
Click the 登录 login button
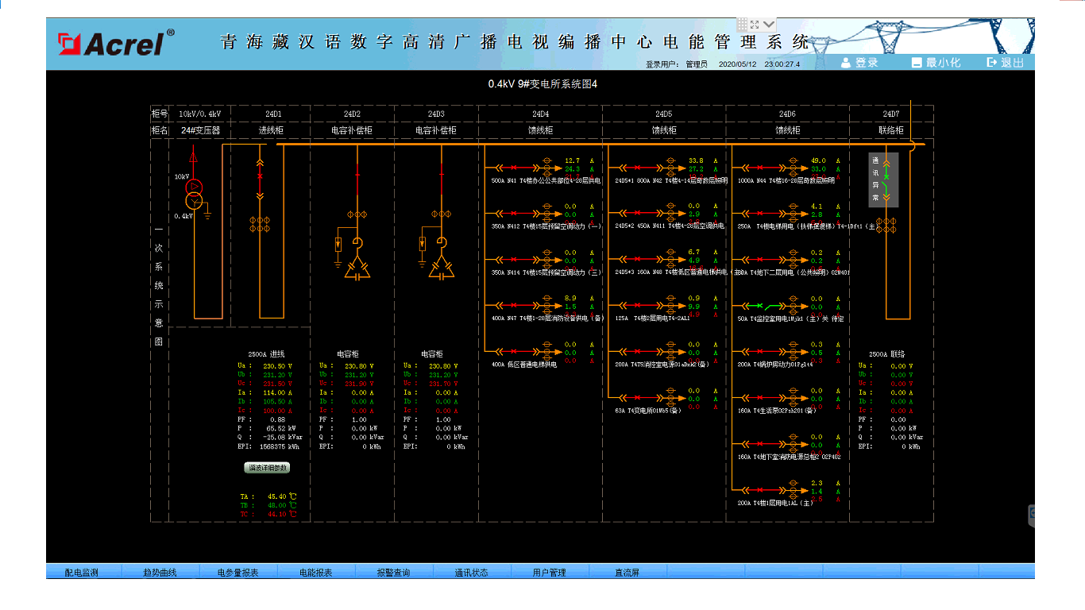pos(860,63)
